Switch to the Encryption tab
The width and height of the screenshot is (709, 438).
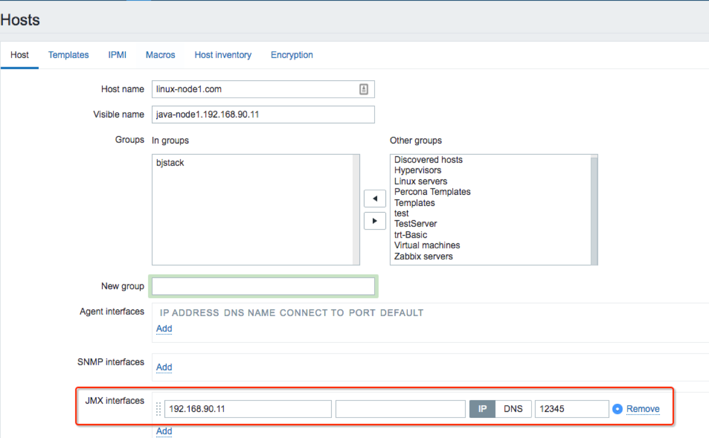tap(292, 55)
